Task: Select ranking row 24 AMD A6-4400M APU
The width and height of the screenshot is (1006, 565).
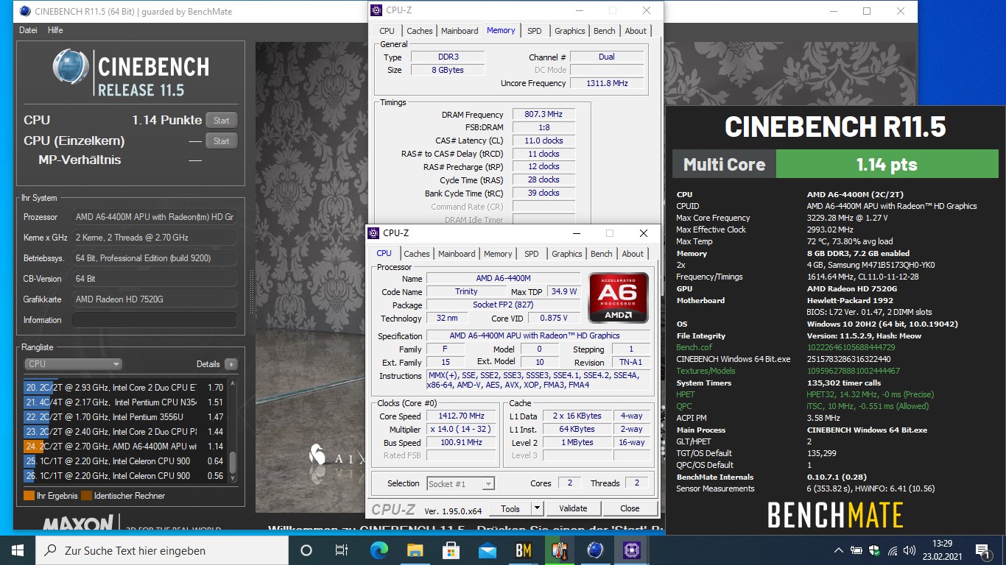Action: click(x=124, y=447)
